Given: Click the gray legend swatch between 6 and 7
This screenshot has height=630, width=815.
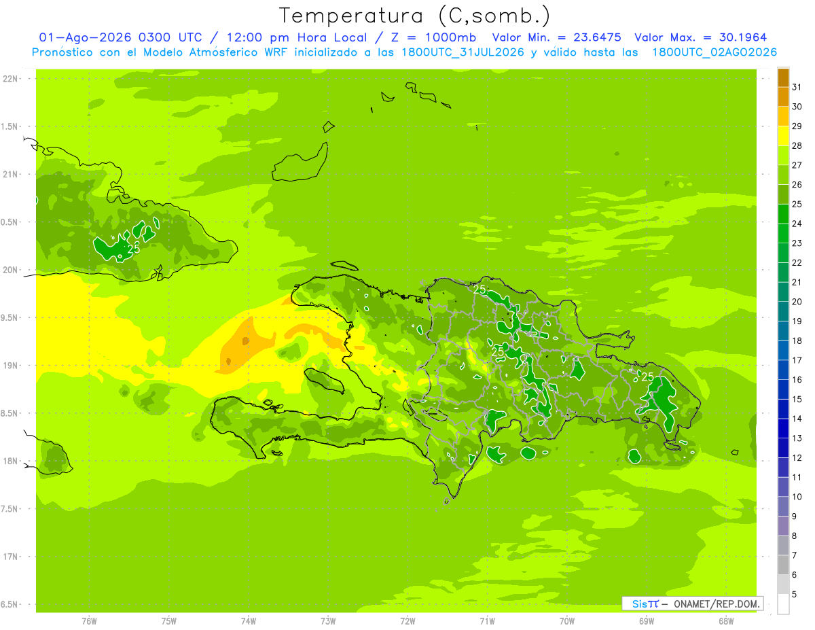Looking at the screenshot, I should (783, 565).
